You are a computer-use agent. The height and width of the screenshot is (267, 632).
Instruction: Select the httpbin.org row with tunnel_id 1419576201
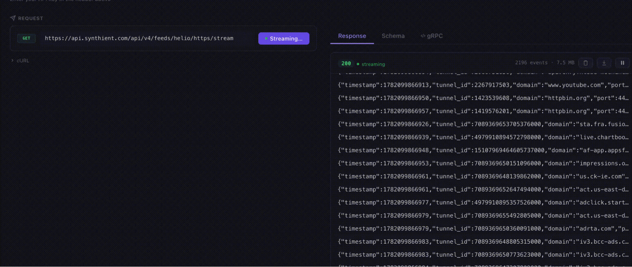[x=483, y=111]
